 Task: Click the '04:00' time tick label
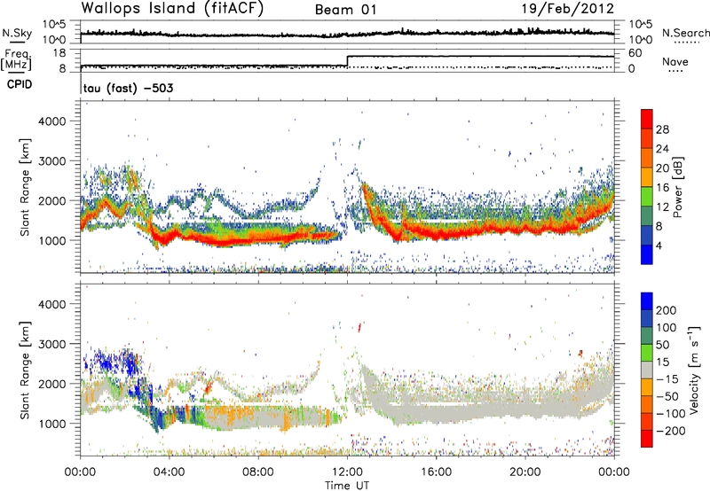point(169,472)
